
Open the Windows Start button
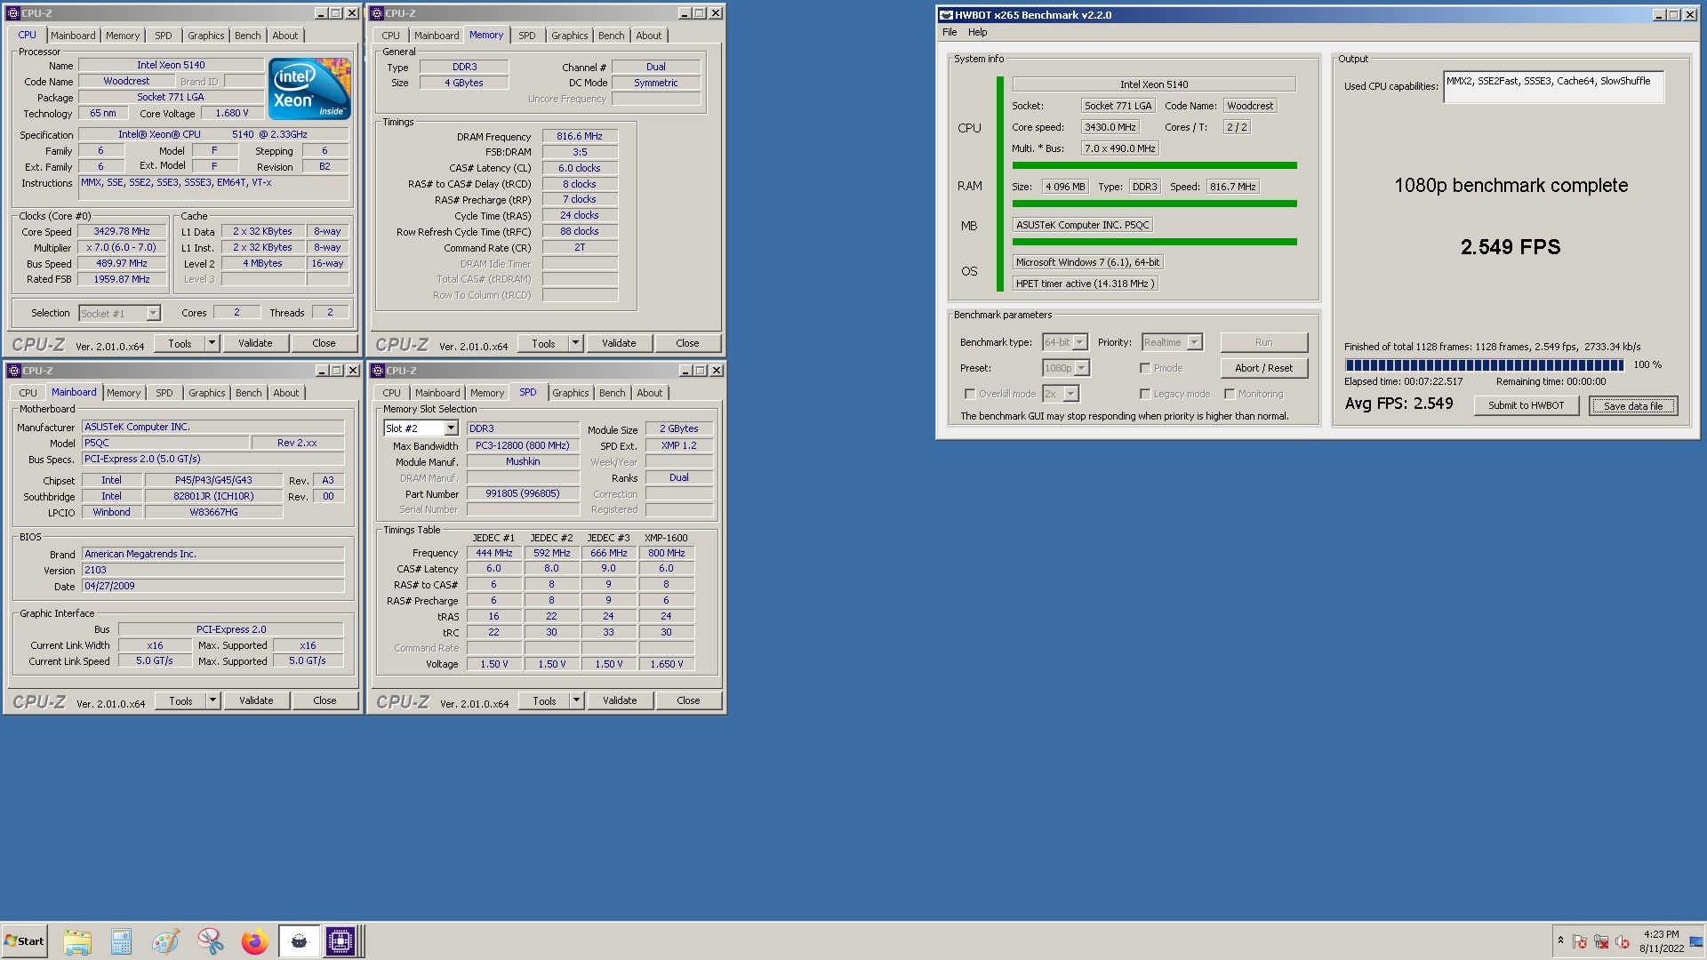[x=24, y=940]
